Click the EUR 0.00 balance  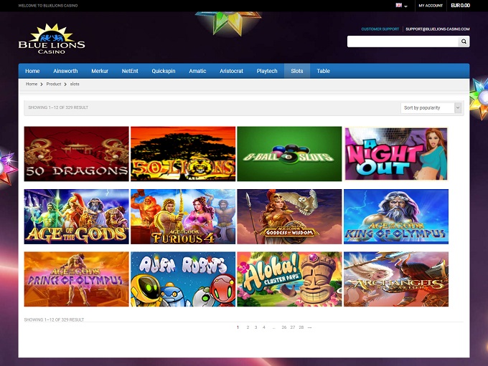[460, 6]
